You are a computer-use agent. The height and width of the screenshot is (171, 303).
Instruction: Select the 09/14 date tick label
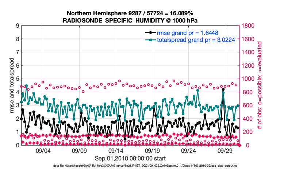click(116, 151)
